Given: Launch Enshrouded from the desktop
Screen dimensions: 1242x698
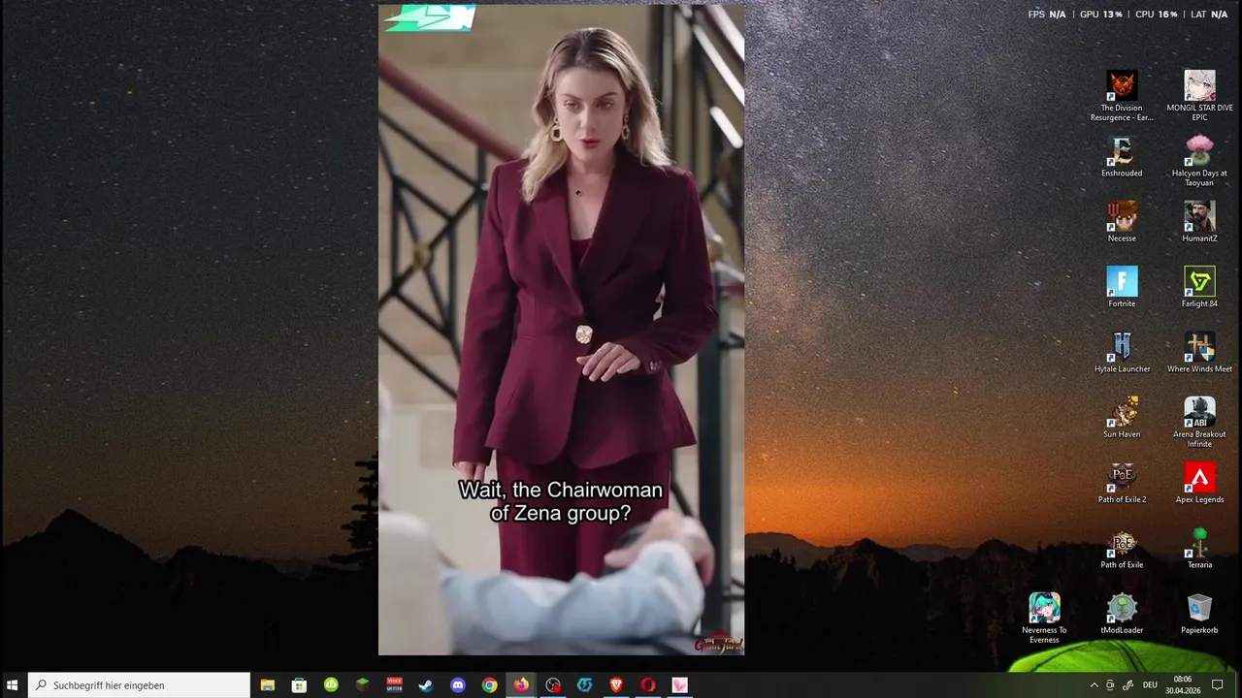Looking at the screenshot, I should 1122,157.
